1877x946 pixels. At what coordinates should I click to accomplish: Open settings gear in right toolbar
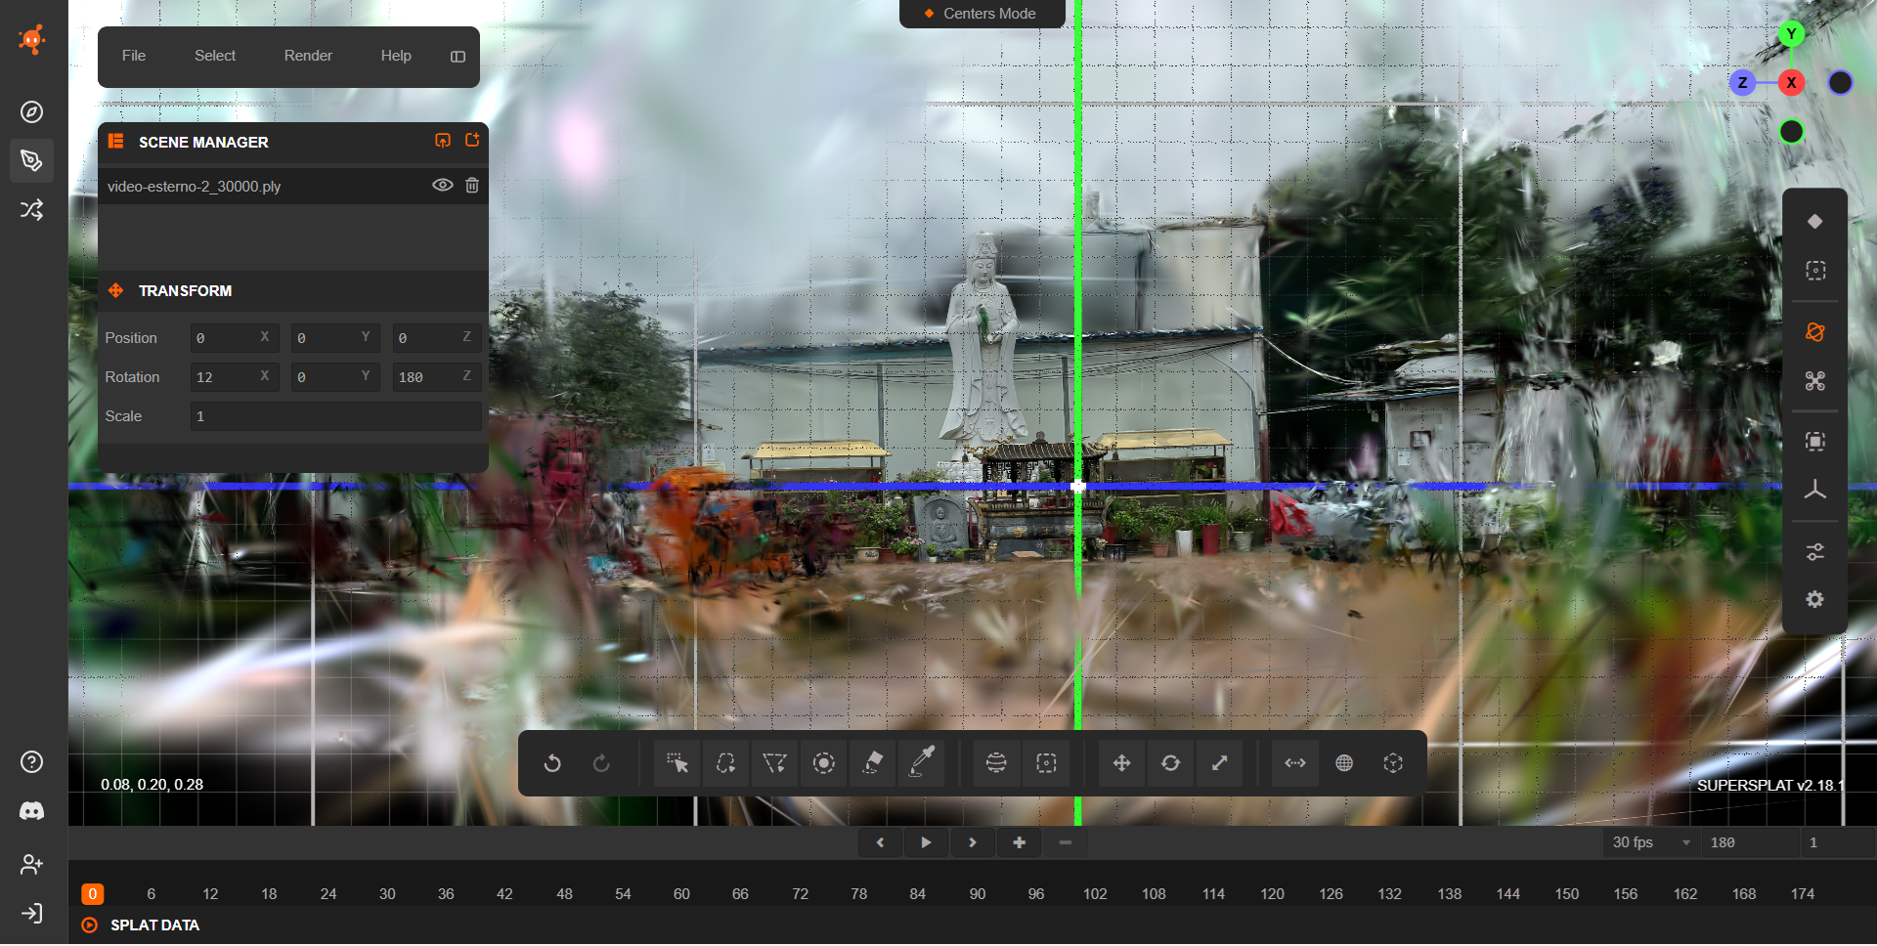click(x=1815, y=600)
